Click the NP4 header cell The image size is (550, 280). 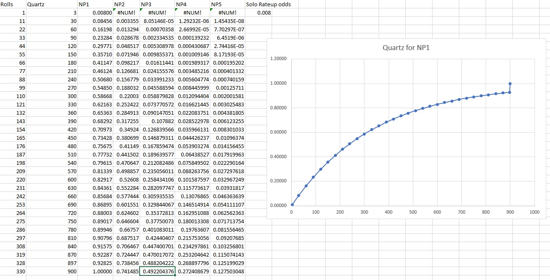[192, 4]
